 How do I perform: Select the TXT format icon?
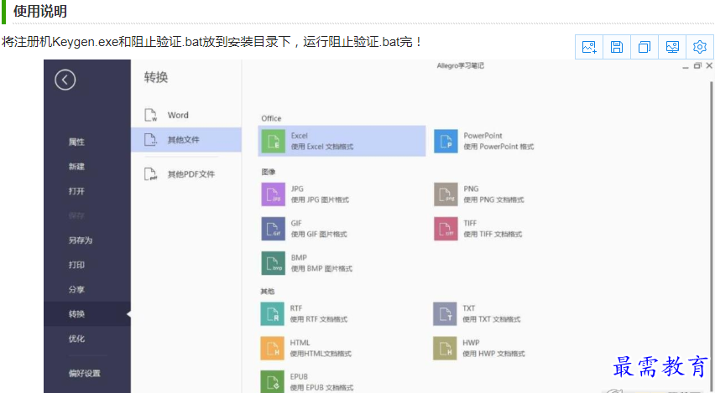tap(445, 313)
